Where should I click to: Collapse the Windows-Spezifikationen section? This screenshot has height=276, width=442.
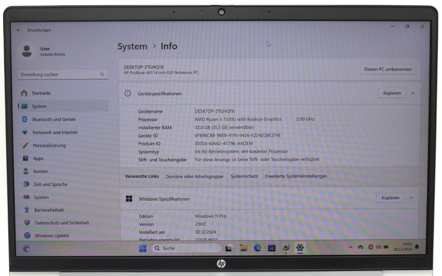[411, 198]
